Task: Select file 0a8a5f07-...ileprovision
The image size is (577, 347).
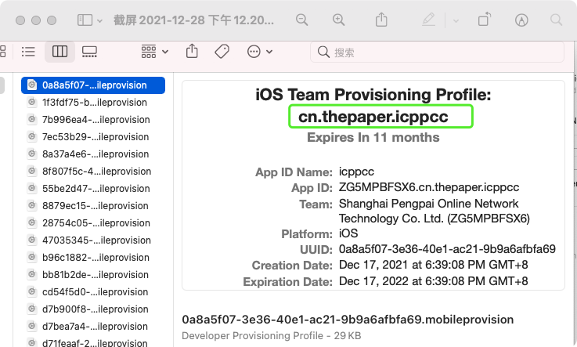Action: [x=93, y=85]
